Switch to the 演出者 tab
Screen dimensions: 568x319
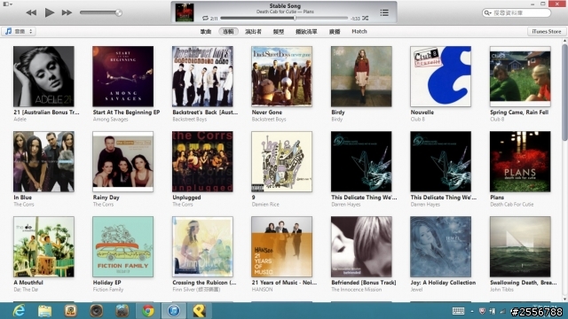(x=253, y=32)
